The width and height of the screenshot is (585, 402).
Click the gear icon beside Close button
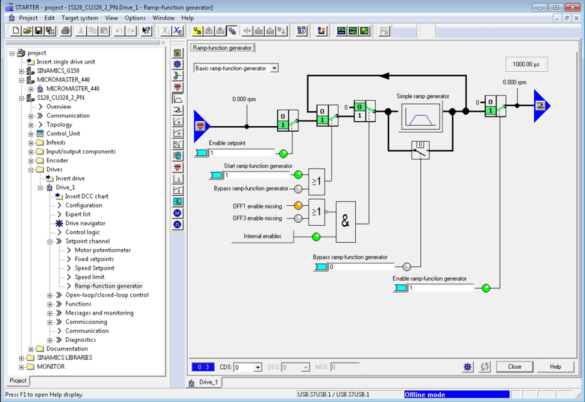click(x=467, y=367)
